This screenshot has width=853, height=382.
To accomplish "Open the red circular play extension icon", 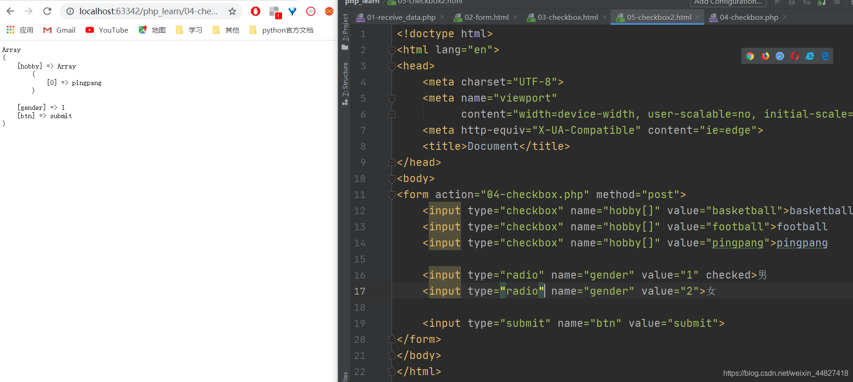I will (x=311, y=11).
